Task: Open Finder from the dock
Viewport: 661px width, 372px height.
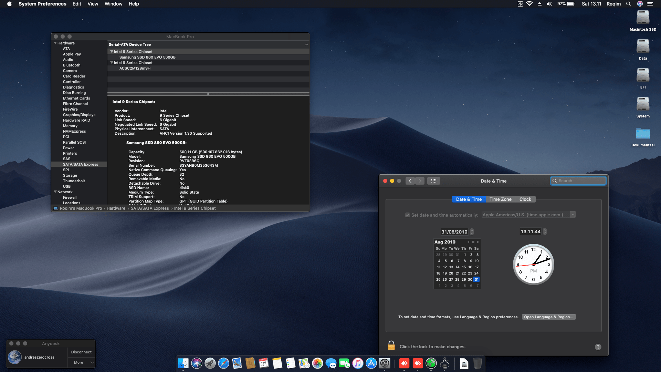Action: [183, 363]
